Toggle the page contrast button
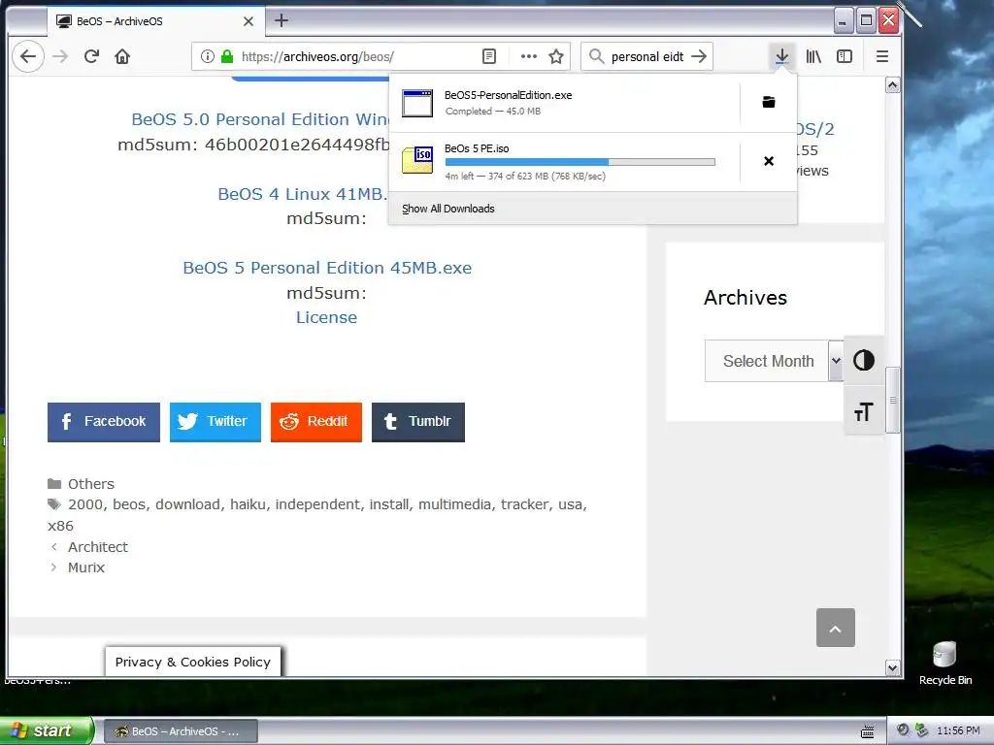994x745 pixels. [863, 361]
